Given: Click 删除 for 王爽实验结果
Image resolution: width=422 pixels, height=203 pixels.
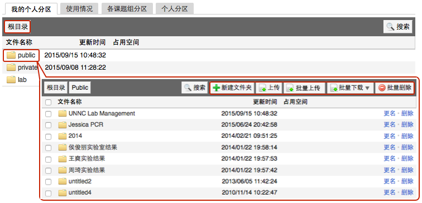Looking at the screenshot, I should click(407, 158).
